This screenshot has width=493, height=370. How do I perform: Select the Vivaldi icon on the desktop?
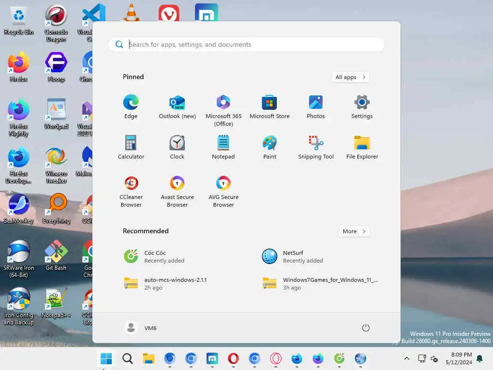click(x=169, y=13)
